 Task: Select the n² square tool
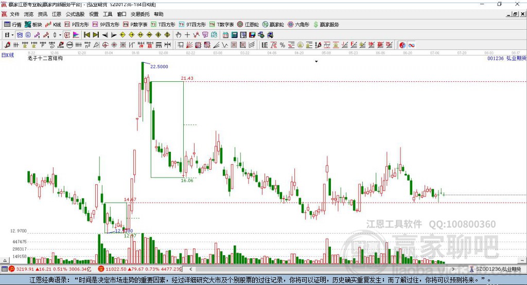pyautogui.click(x=87, y=45)
